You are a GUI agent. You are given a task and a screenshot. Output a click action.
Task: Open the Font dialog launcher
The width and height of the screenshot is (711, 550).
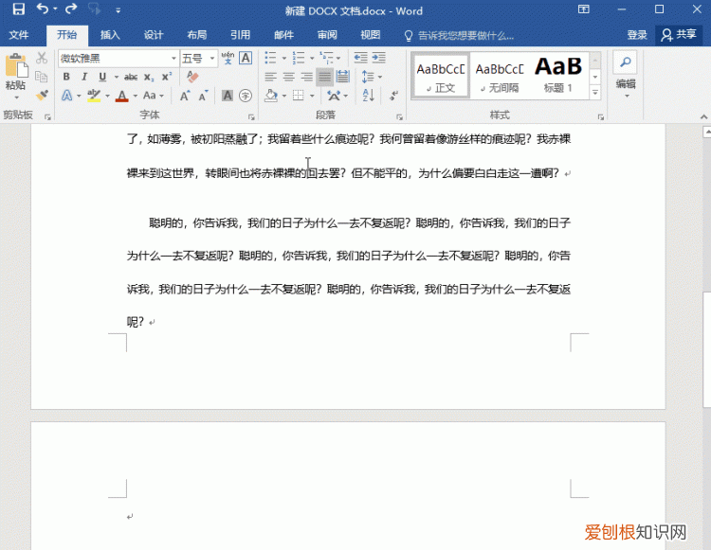click(x=251, y=117)
